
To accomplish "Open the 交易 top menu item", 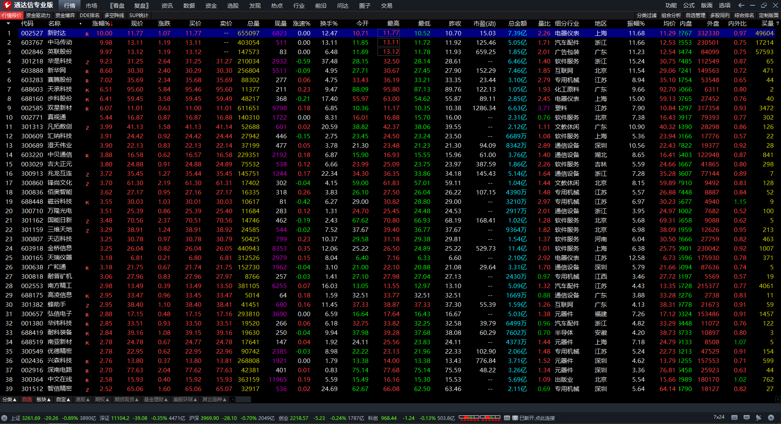I will pyautogui.click(x=387, y=6).
